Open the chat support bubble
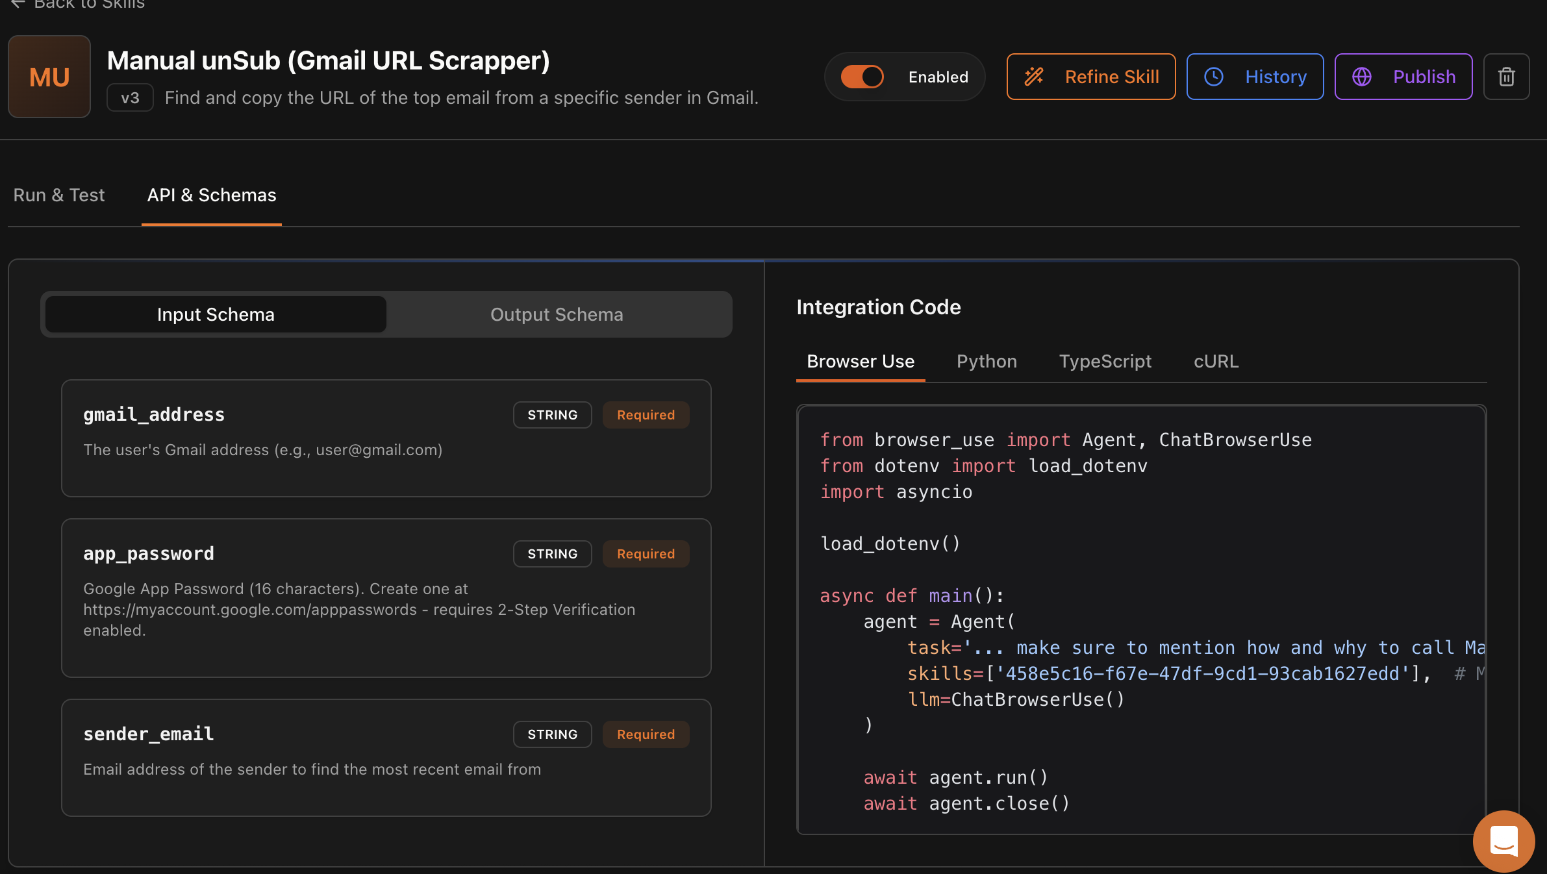1547x874 pixels. coord(1503,841)
